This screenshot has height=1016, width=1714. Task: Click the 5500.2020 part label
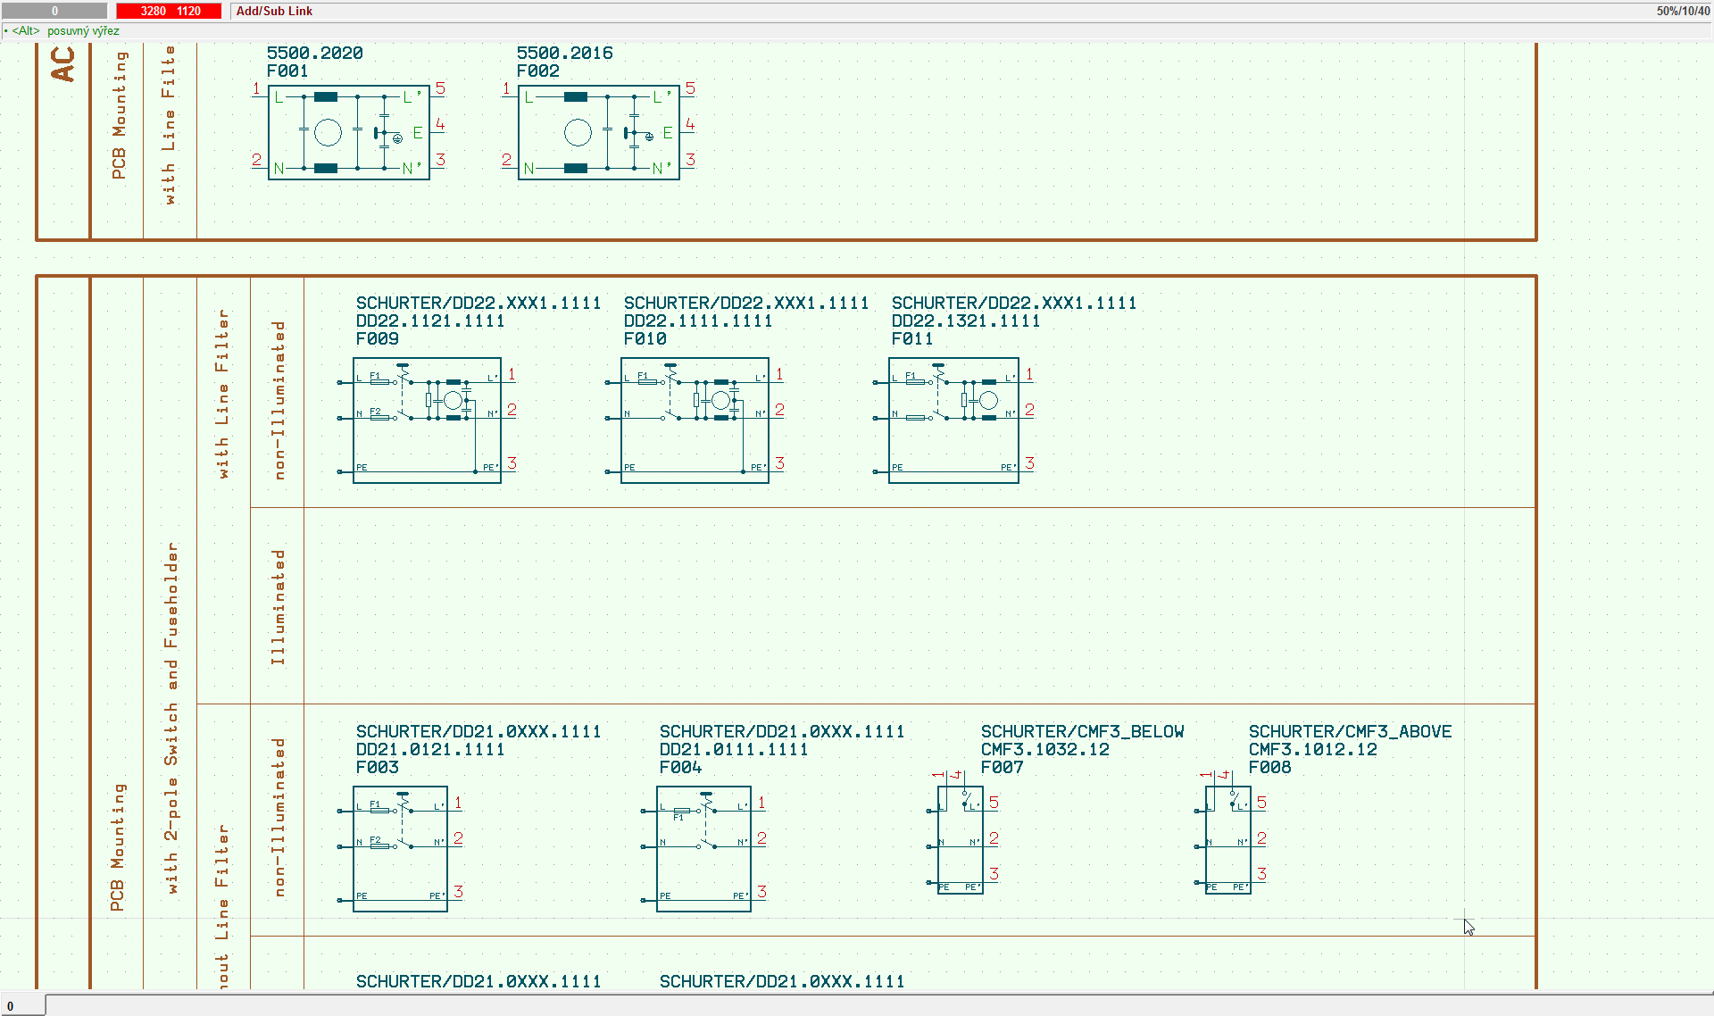point(314,53)
